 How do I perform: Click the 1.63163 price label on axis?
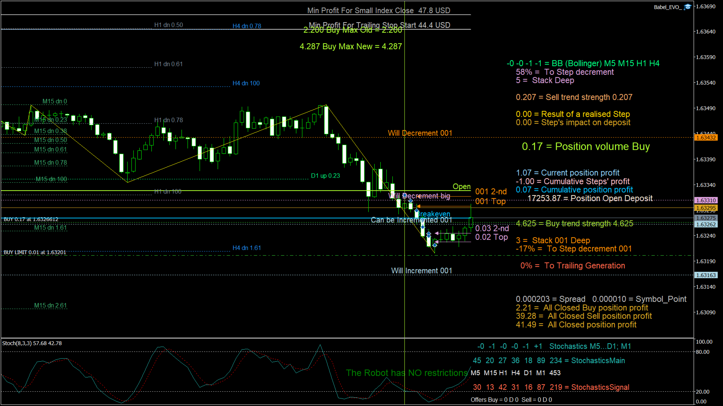coord(706,275)
